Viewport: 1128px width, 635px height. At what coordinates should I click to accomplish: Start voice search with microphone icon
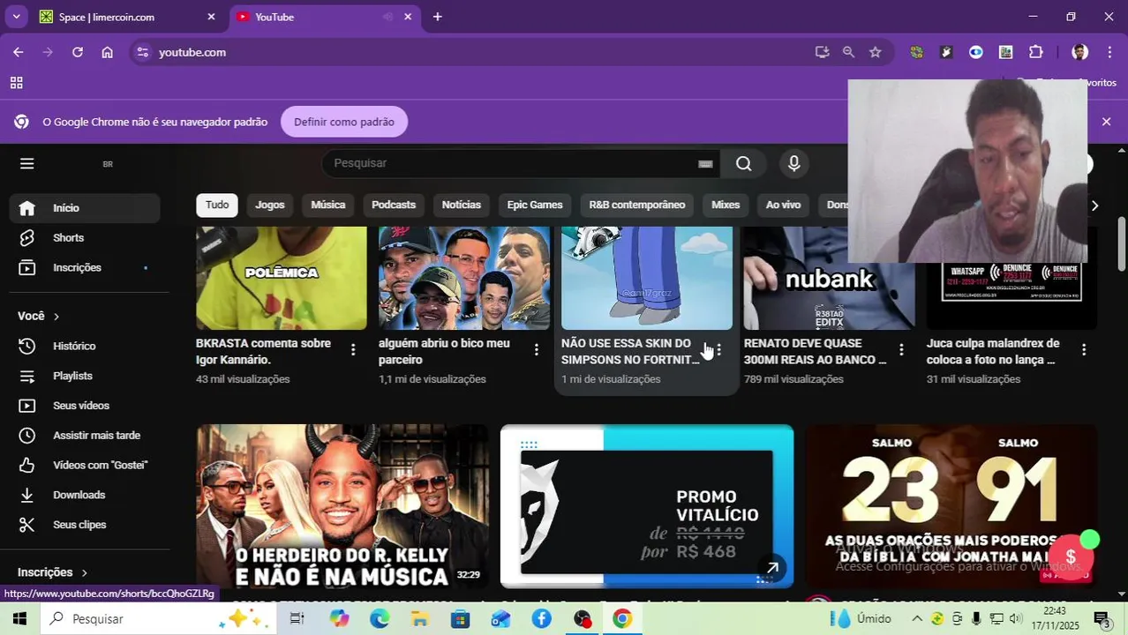793,163
